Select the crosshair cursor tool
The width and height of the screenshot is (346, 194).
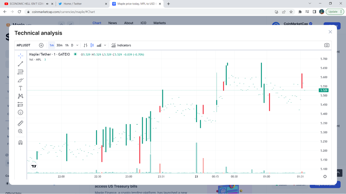pyautogui.click(x=20, y=55)
